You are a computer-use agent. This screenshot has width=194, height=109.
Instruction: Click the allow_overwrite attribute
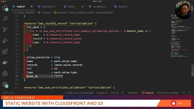point(38,57)
